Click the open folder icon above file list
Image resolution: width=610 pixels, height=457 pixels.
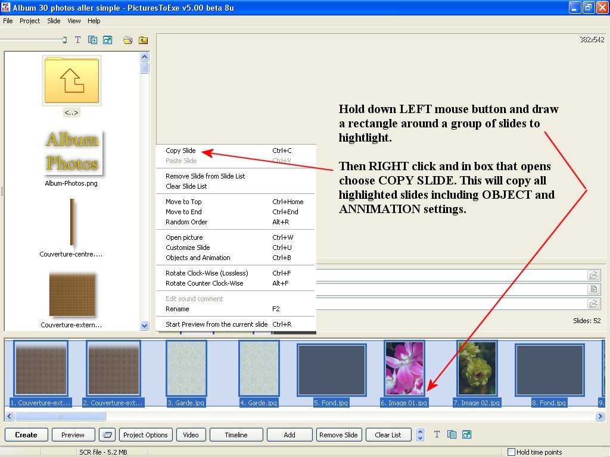pyautogui.click(x=127, y=40)
